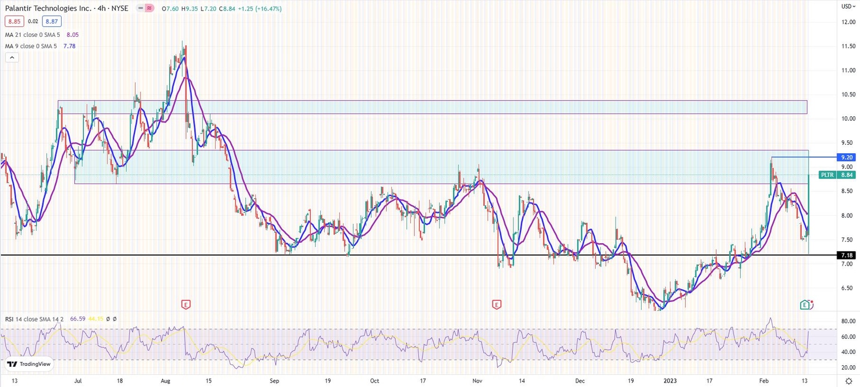Click the Feb label on the time axis
This screenshot has width=860, height=387.
click(765, 380)
